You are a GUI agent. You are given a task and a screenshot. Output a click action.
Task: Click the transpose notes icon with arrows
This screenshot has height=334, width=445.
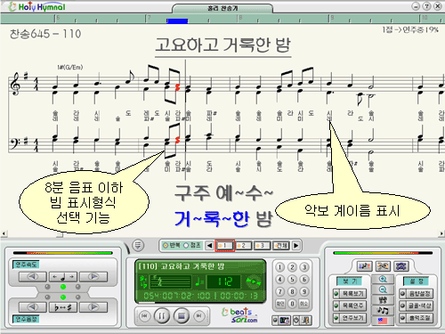(x=364, y=266)
